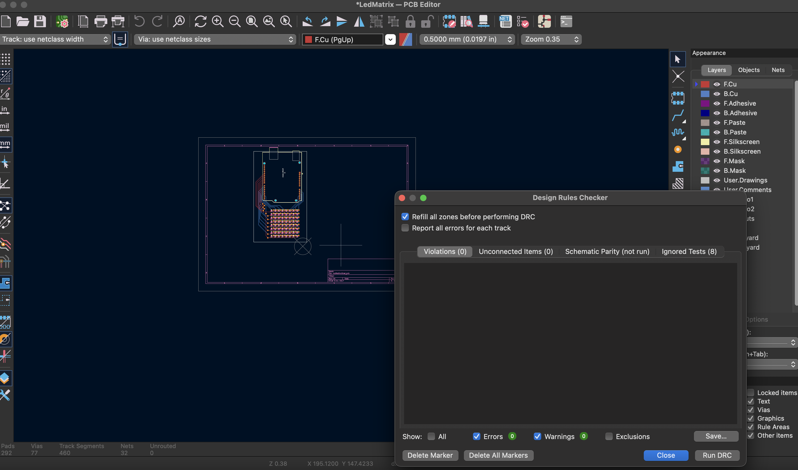Open the Unconnected Items (0) tab

coord(515,252)
